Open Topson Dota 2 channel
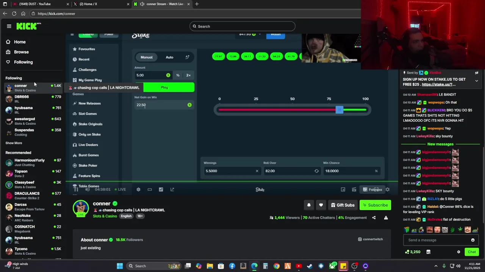This screenshot has width=485, height=272. [x=33, y=173]
